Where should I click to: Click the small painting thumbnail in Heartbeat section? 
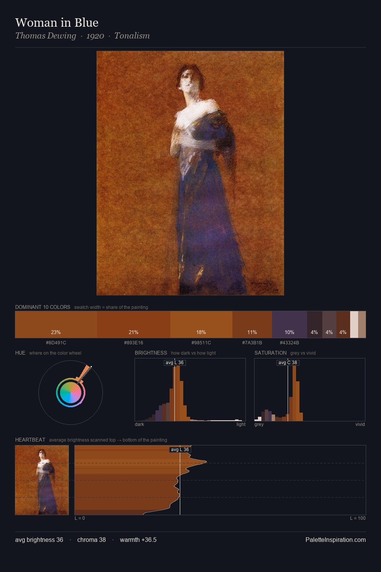coord(42,480)
